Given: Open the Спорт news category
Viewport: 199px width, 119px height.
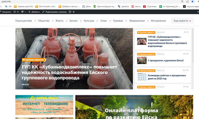Looking at the screenshot, I should tap(103, 21).
